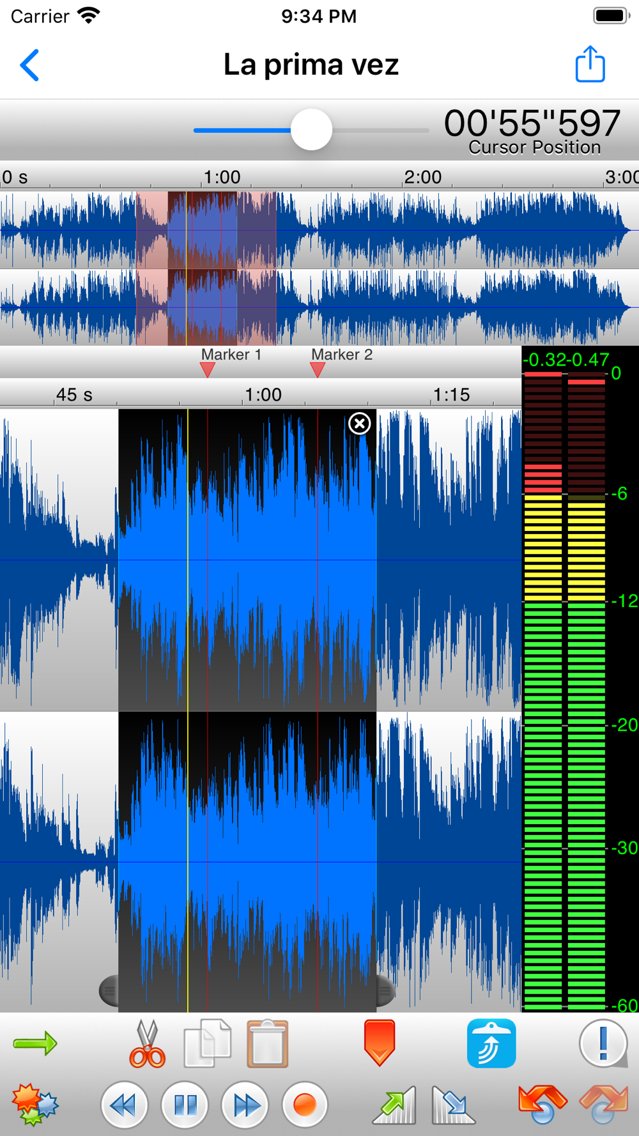Pause audio playback
This screenshot has height=1136, width=639.
point(185,1105)
